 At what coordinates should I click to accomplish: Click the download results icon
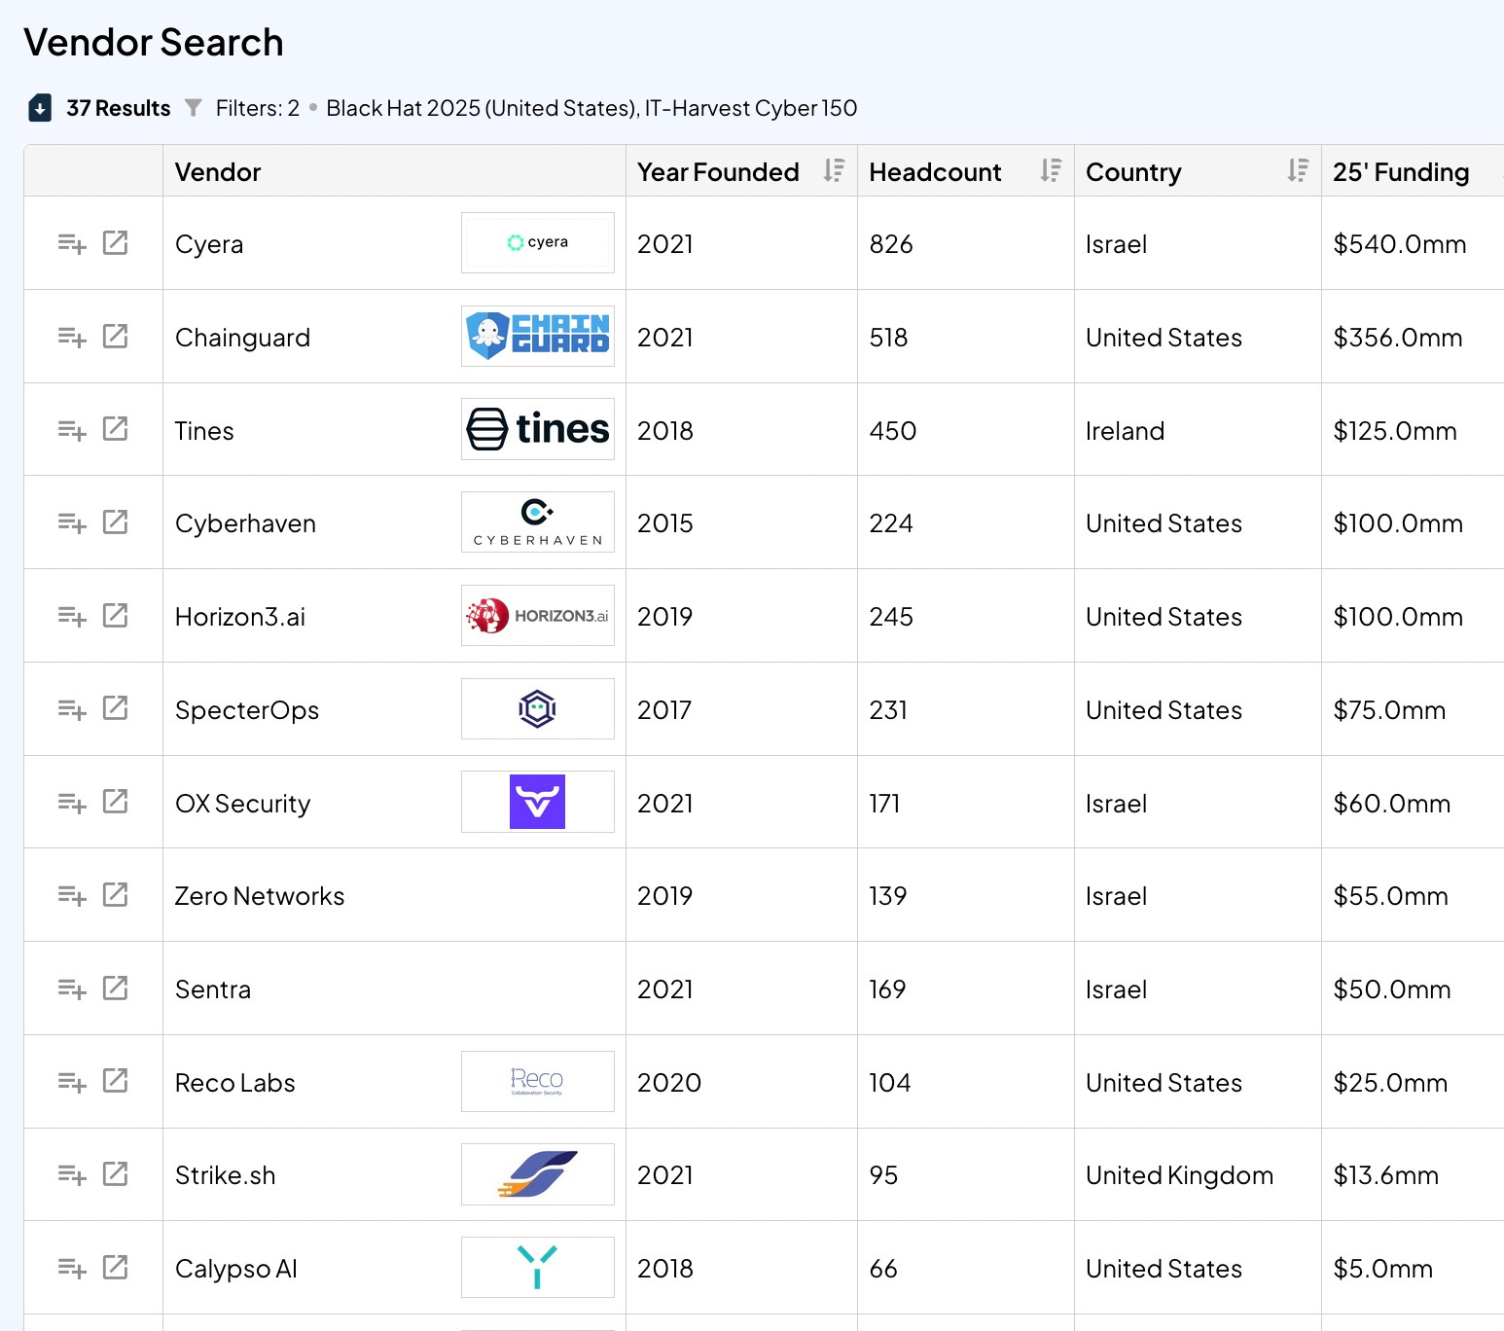pos(40,108)
